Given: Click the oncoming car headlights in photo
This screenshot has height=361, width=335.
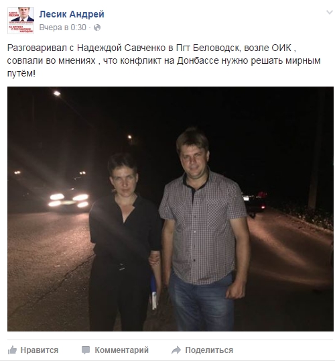Looking at the screenshot, I should (69, 201).
